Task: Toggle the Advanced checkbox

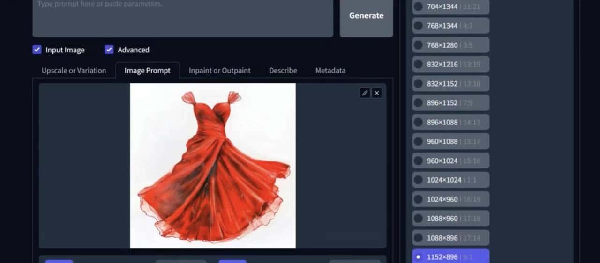Action: coord(109,50)
